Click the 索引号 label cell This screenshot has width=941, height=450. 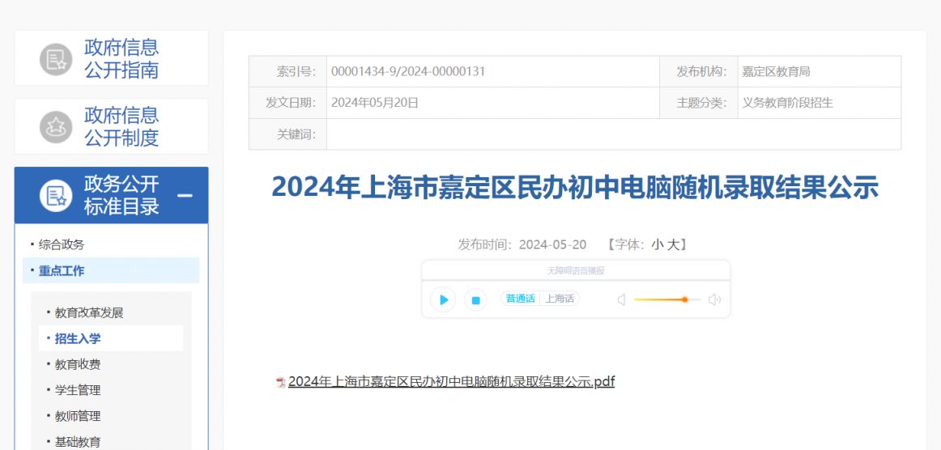pos(288,71)
